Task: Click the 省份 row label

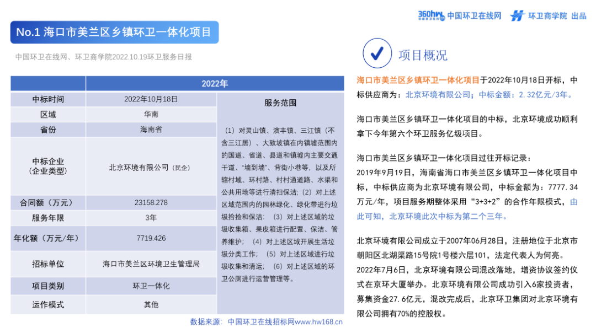Action: tap(48, 130)
